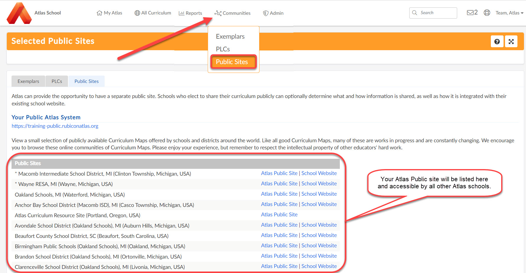The width and height of the screenshot is (526, 273).
Task: Open Atlas Curriculum Resource Site public site
Action: 279,215
